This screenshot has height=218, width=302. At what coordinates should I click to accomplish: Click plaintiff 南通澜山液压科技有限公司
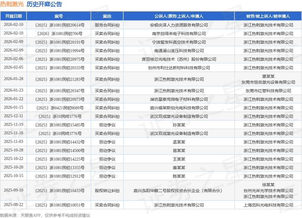coord(179,51)
